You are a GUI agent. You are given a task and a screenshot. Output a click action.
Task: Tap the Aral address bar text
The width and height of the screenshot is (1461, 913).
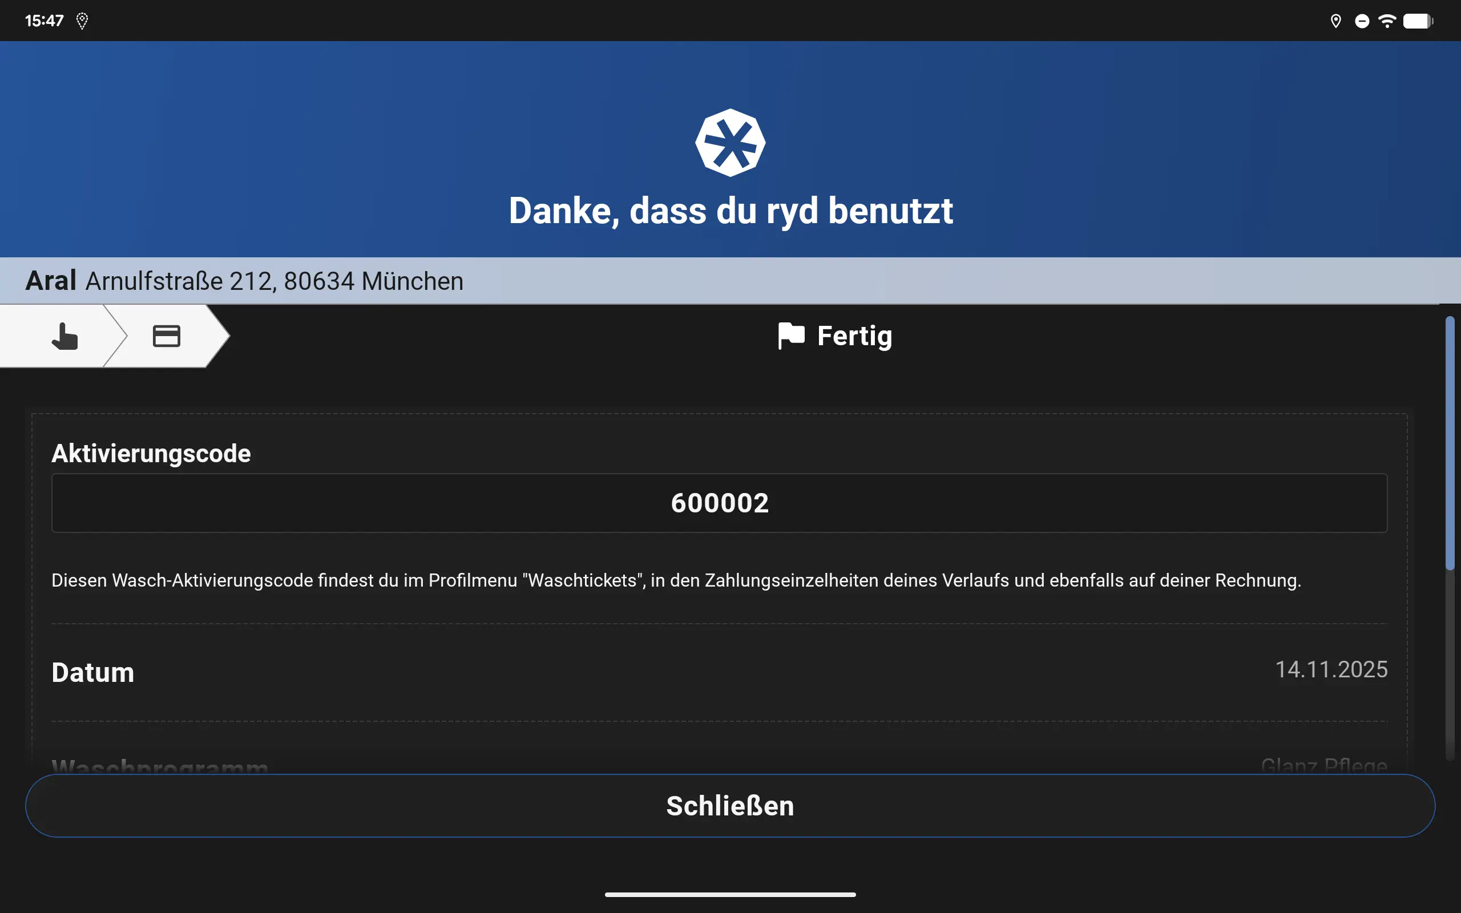(244, 281)
